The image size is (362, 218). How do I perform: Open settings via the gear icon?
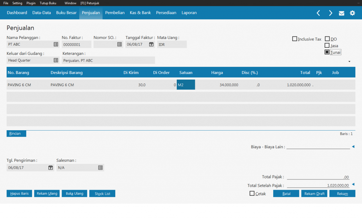352,13
